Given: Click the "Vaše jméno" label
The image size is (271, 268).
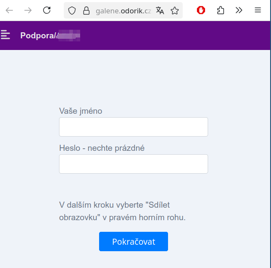Looking at the screenshot, I should pyautogui.click(x=81, y=111).
